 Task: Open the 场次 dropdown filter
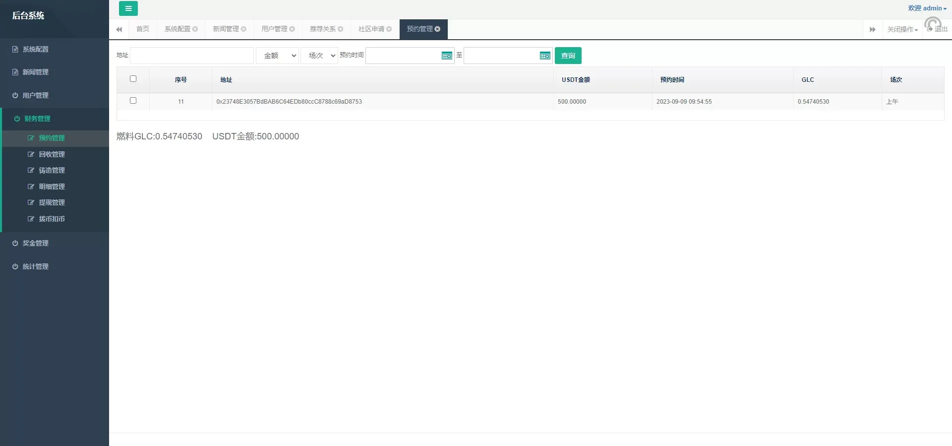click(x=319, y=56)
